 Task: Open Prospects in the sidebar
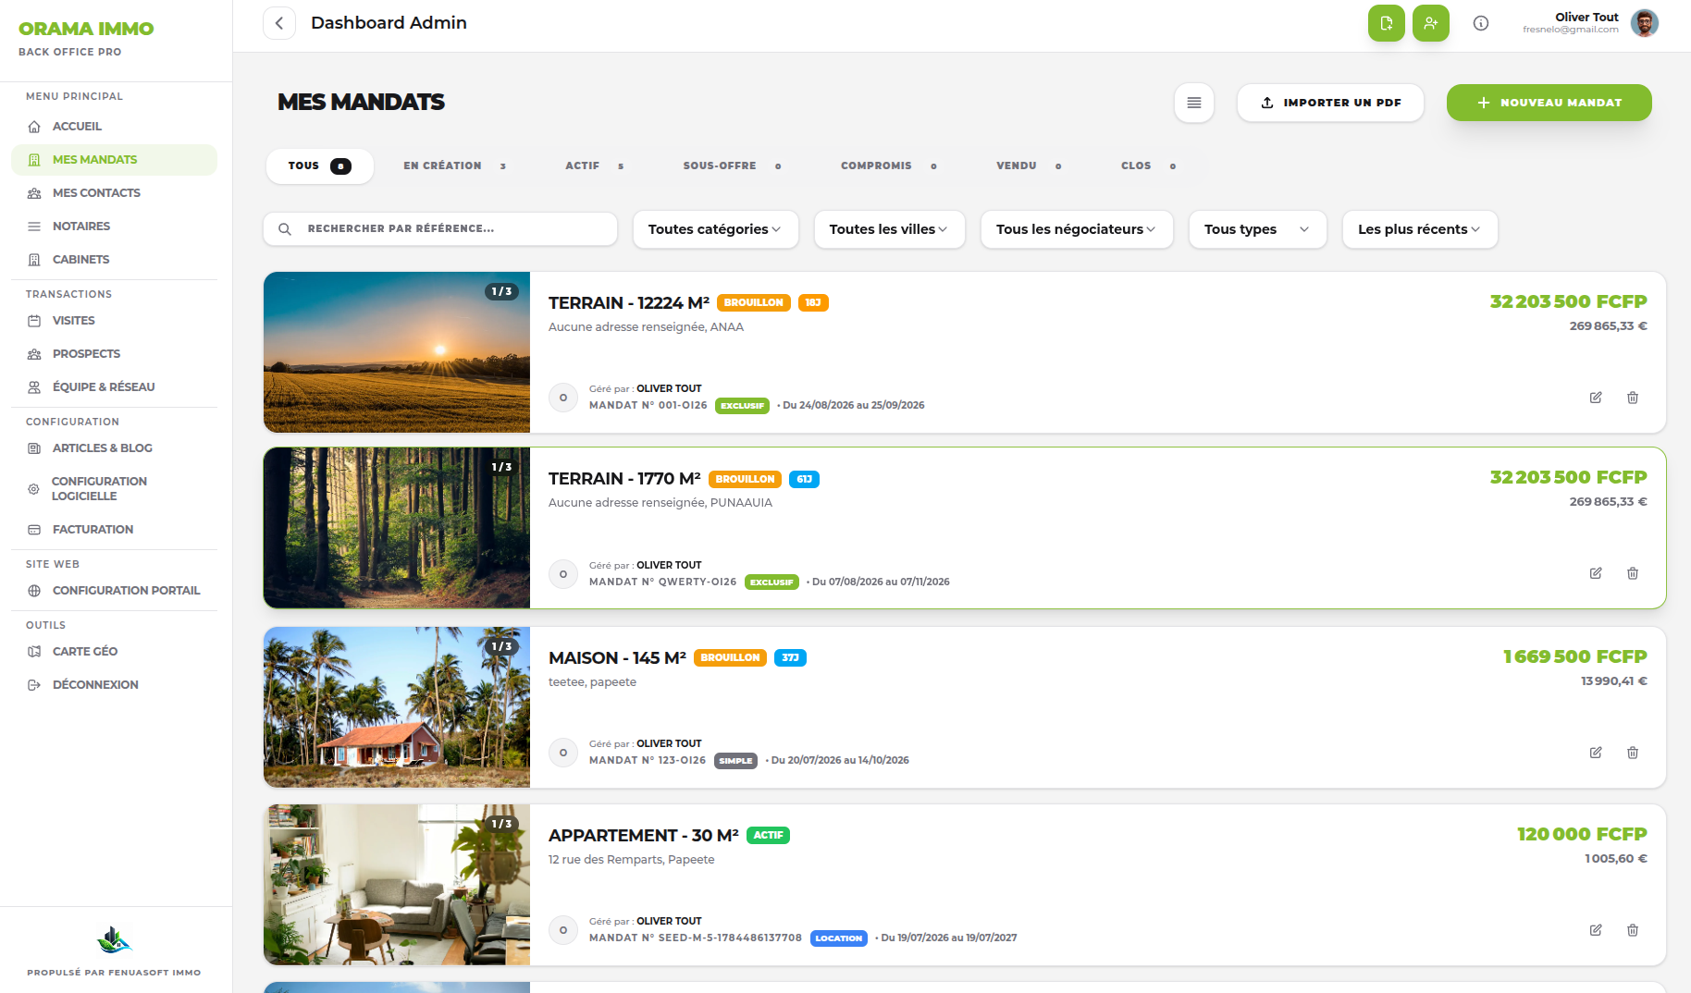click(x=114, y=354)
